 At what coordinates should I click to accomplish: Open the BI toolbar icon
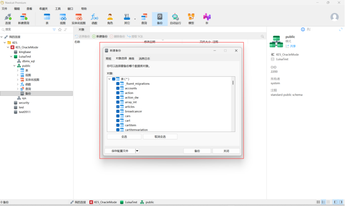(207, 18)
